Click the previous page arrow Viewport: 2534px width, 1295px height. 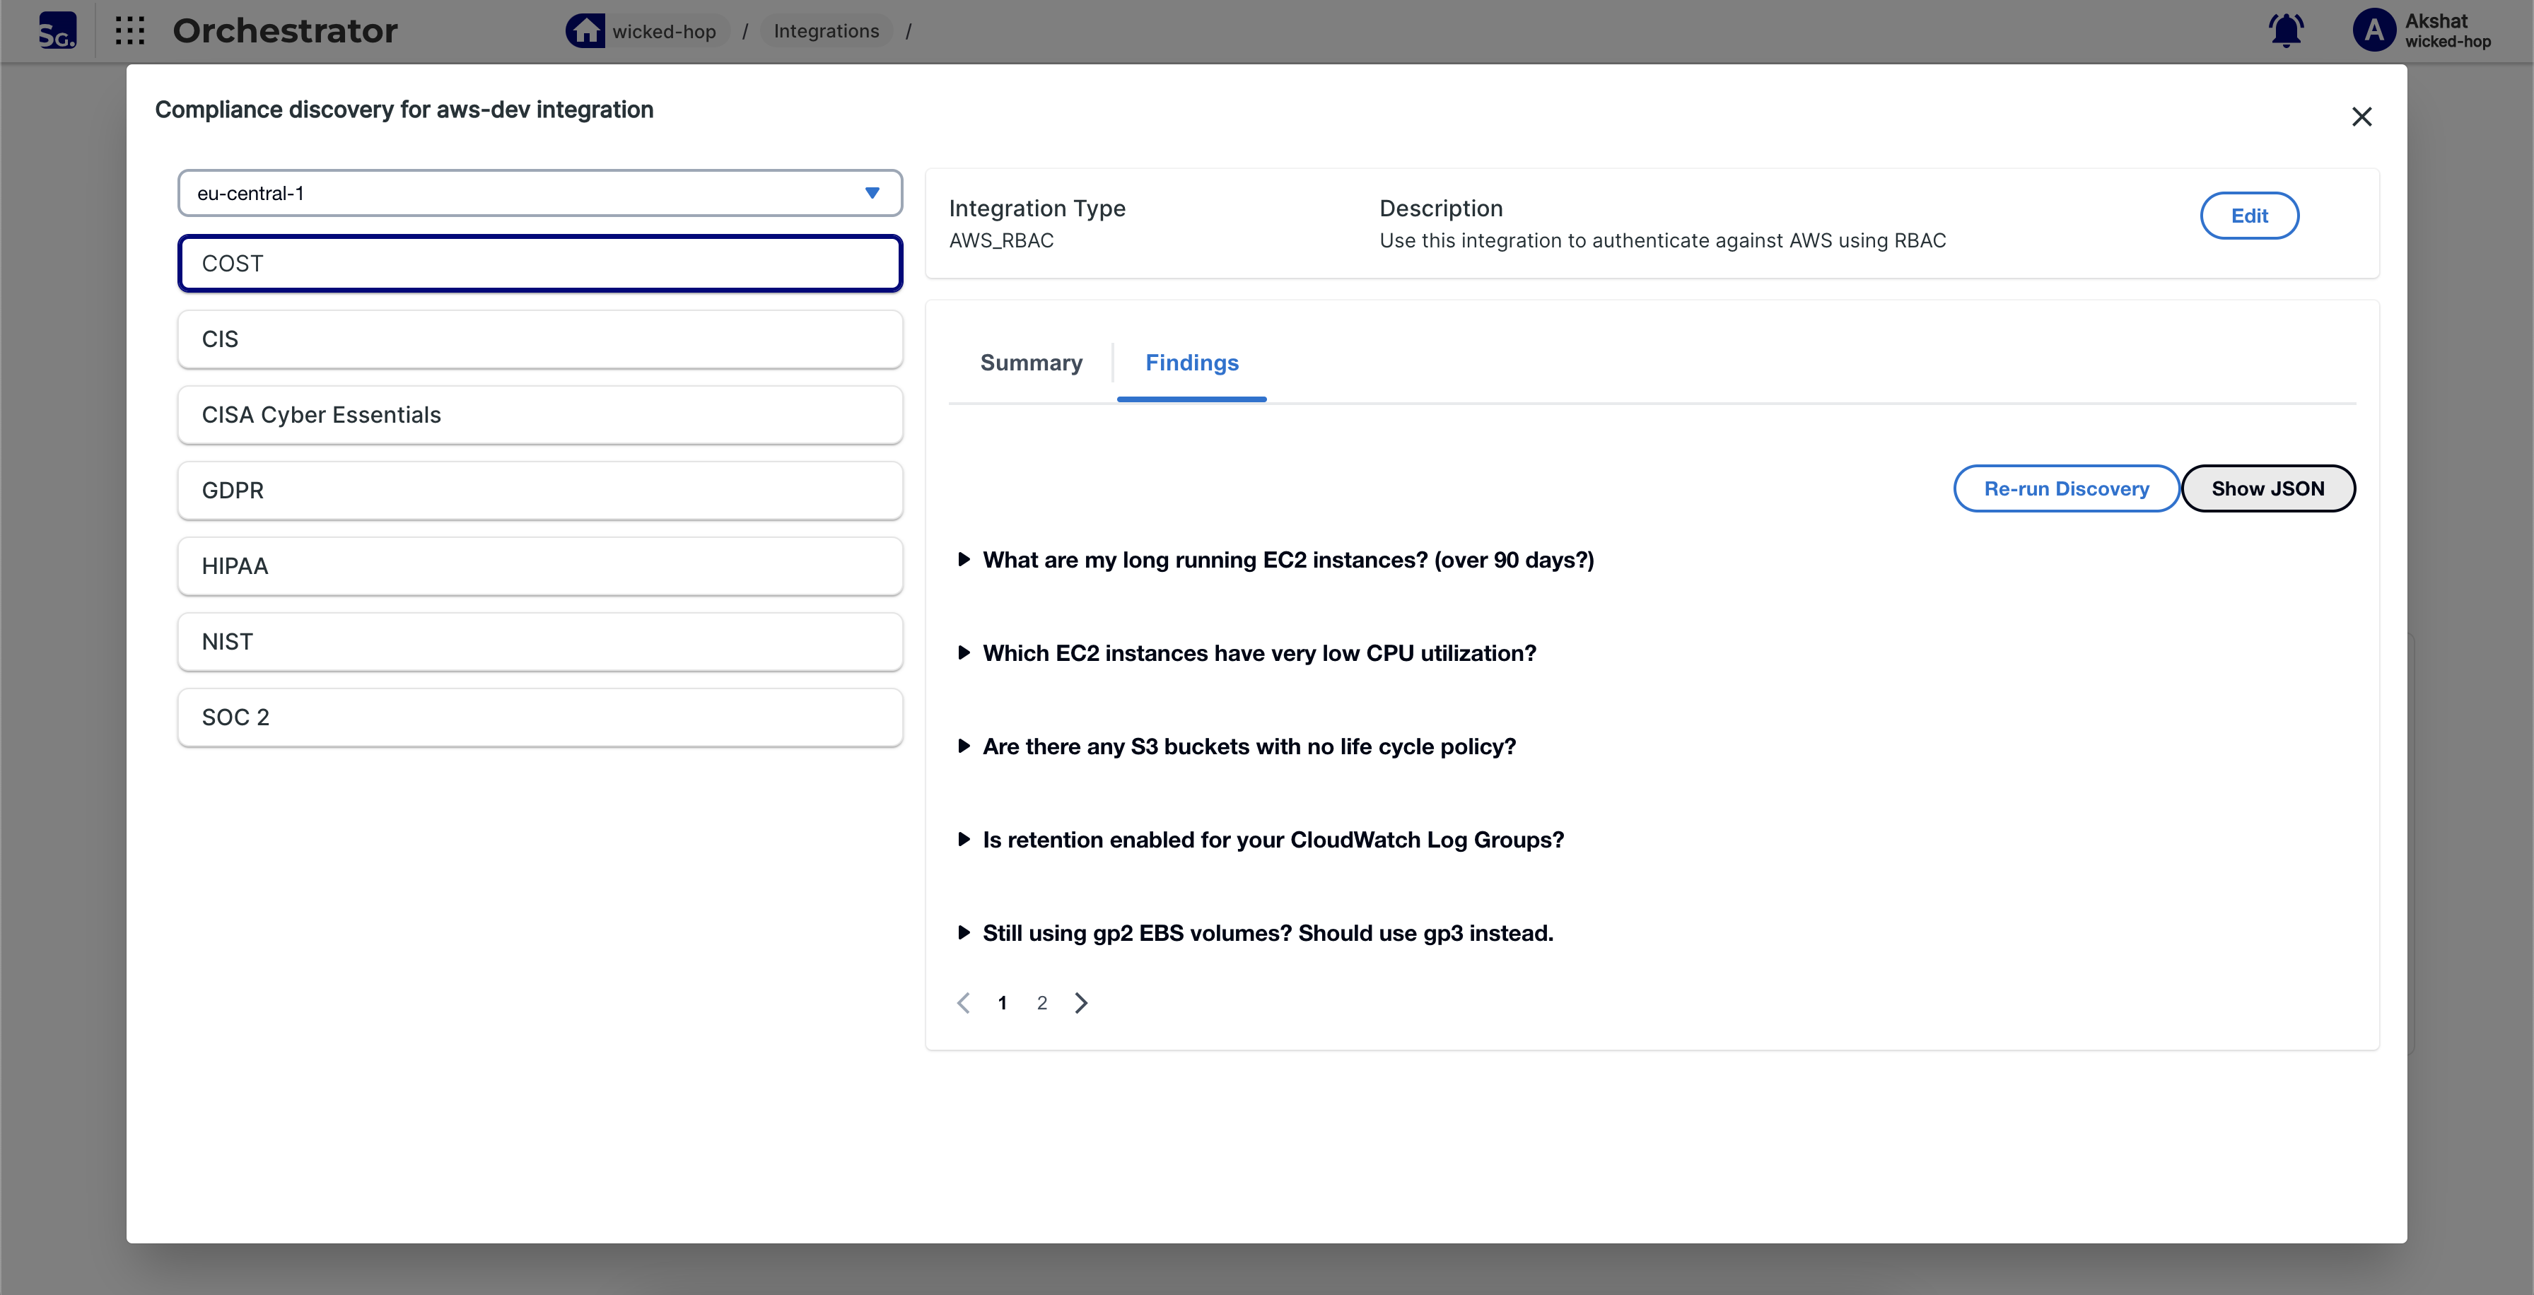(x=963, y=1003)
